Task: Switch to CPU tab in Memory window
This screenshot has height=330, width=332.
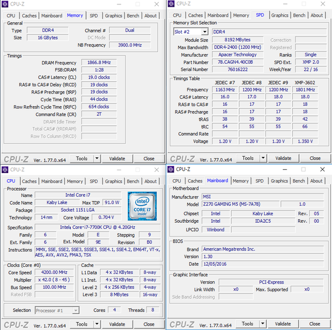Action: click(11, 15)
